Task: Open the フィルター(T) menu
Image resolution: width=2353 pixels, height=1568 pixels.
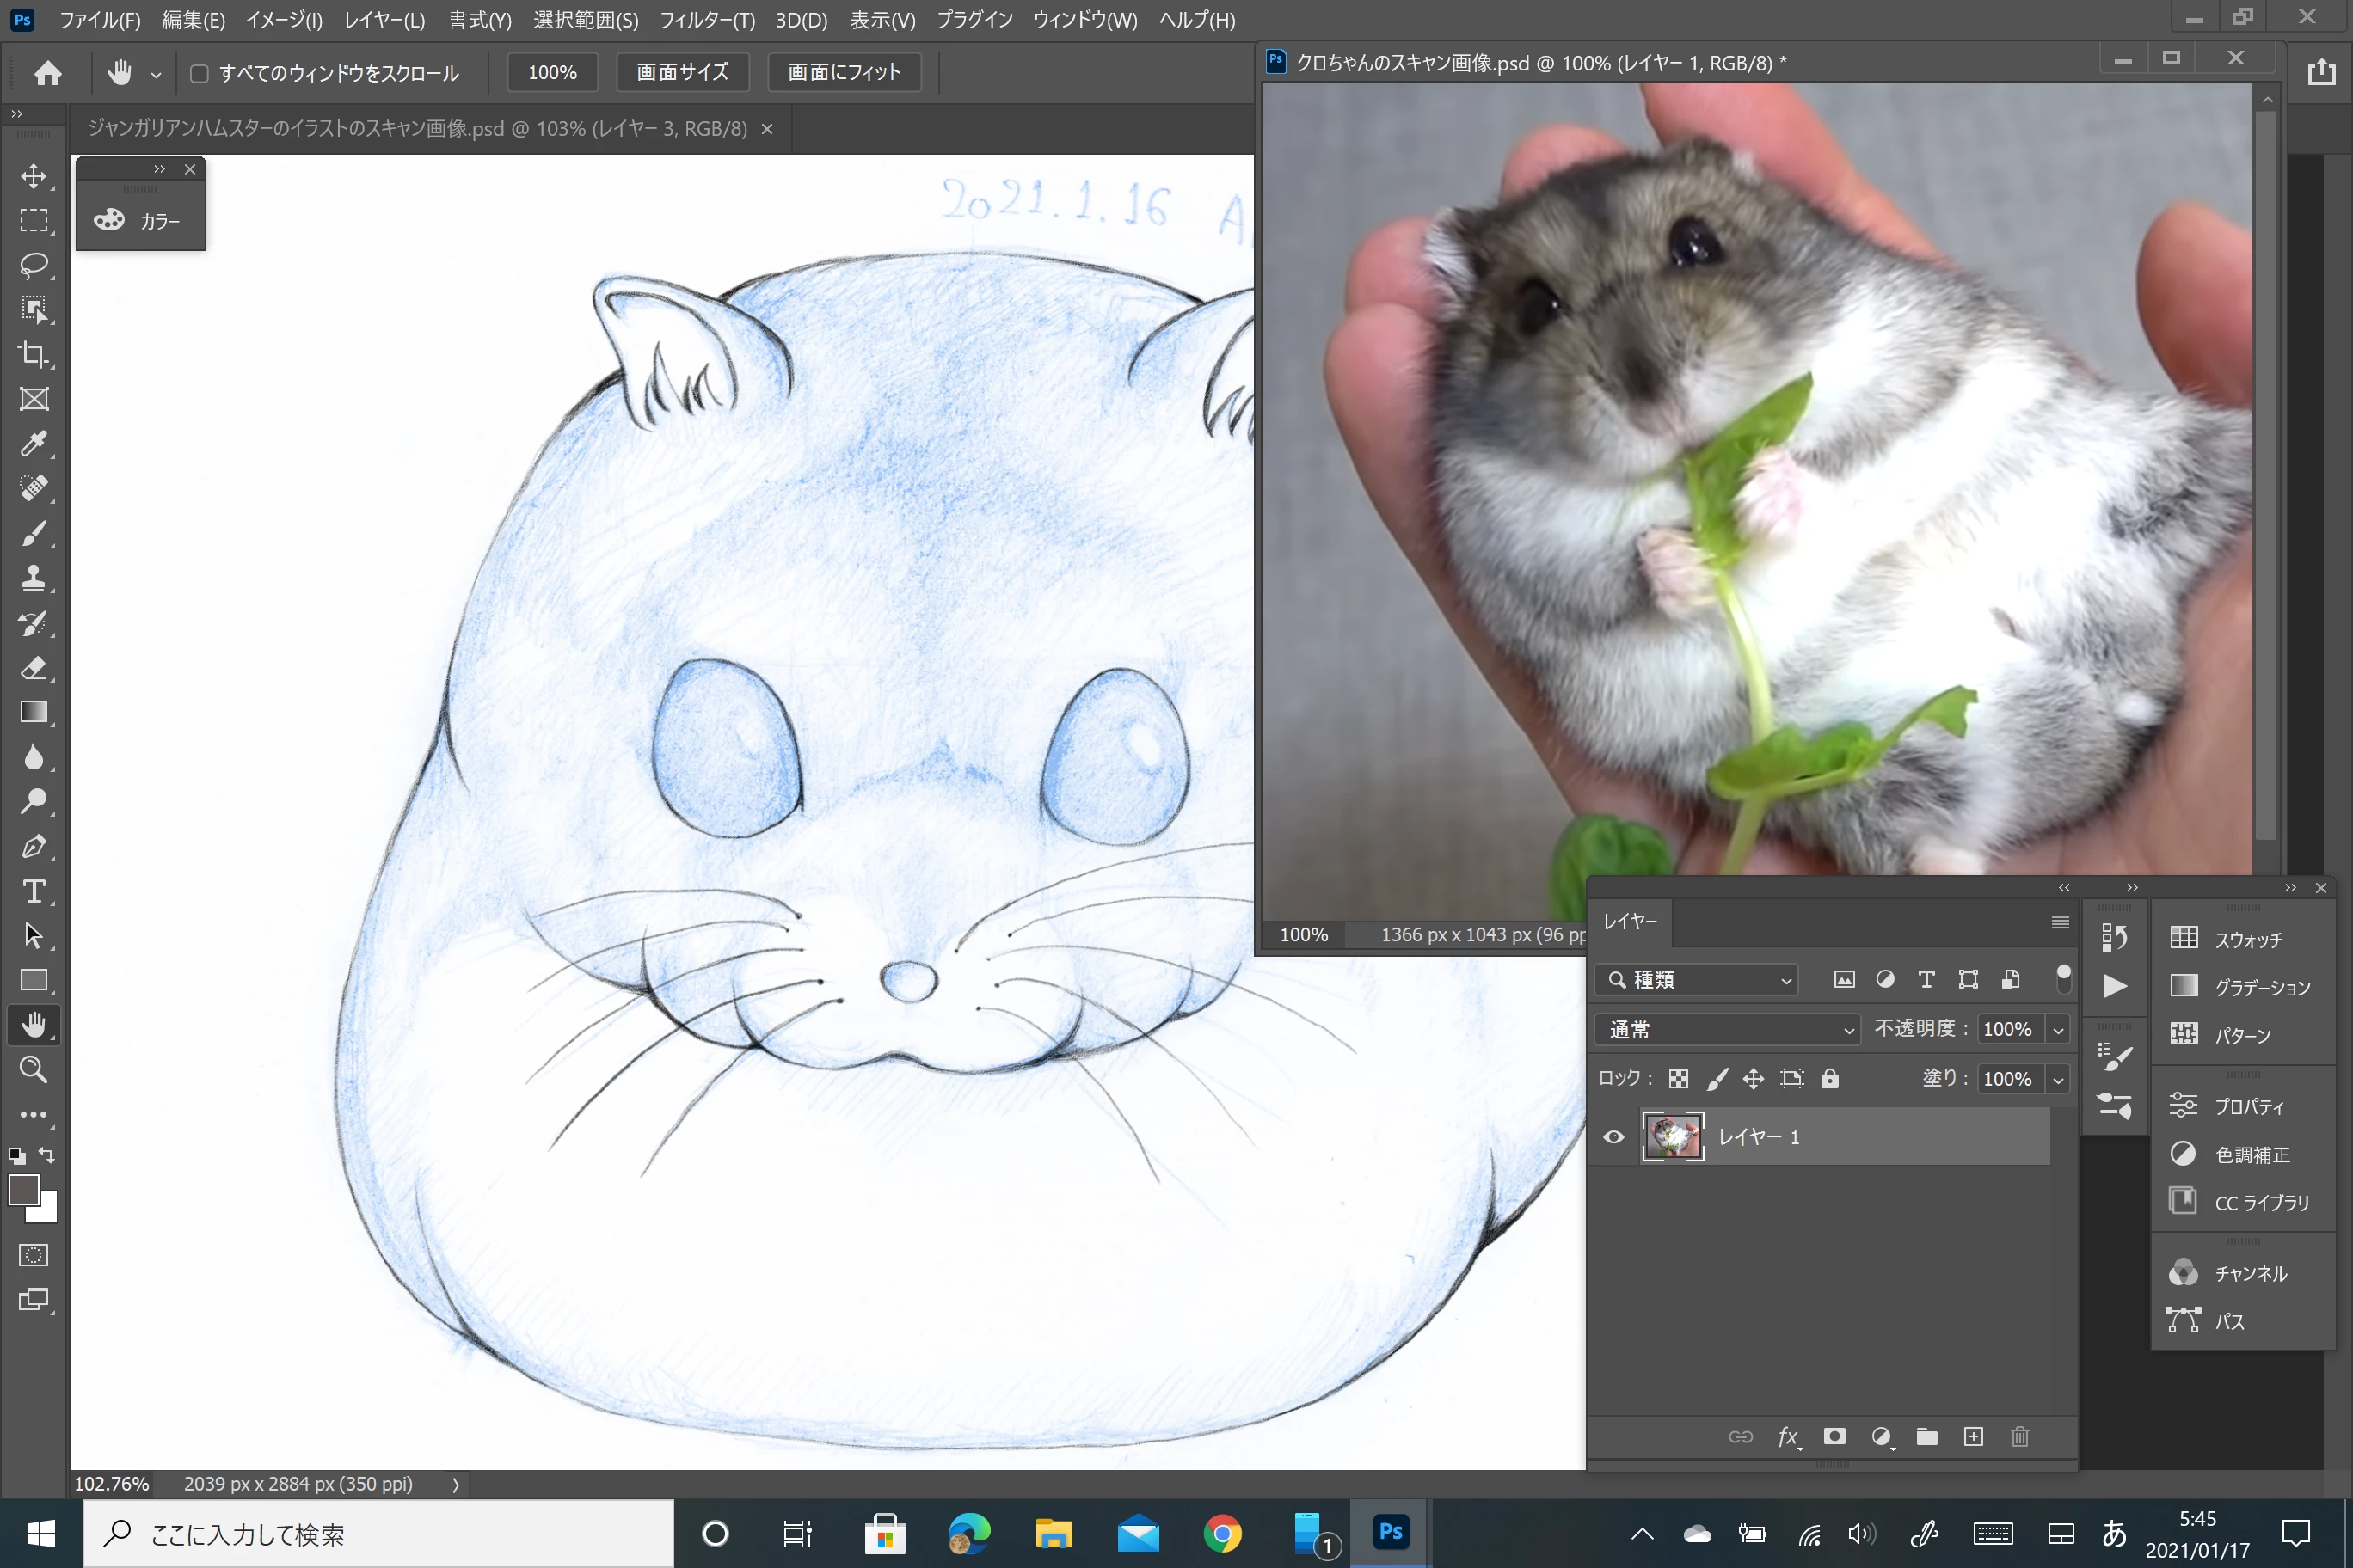Action: coord(706,20)
